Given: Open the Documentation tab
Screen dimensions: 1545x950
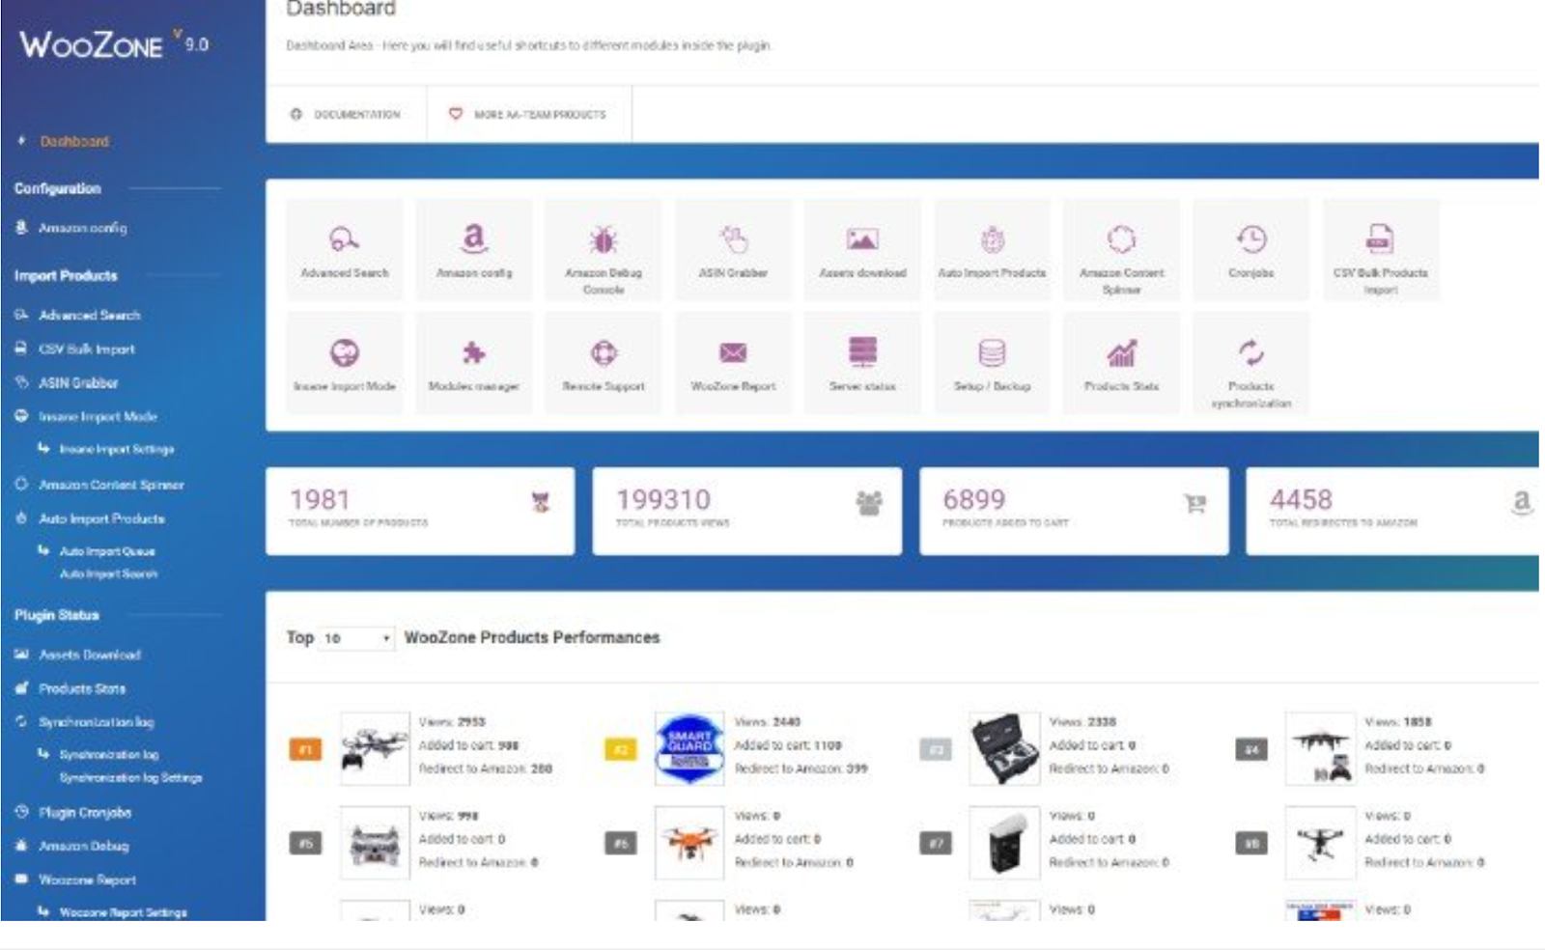Looking at the screenshot, I should 346,114.
